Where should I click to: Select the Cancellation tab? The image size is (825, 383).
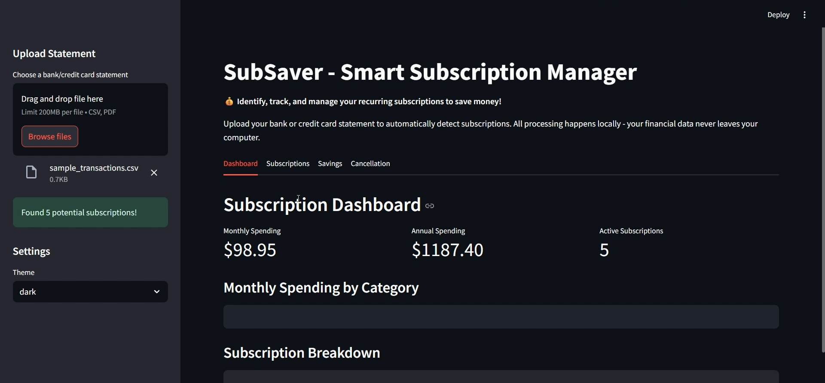click(x=370, y=163)
